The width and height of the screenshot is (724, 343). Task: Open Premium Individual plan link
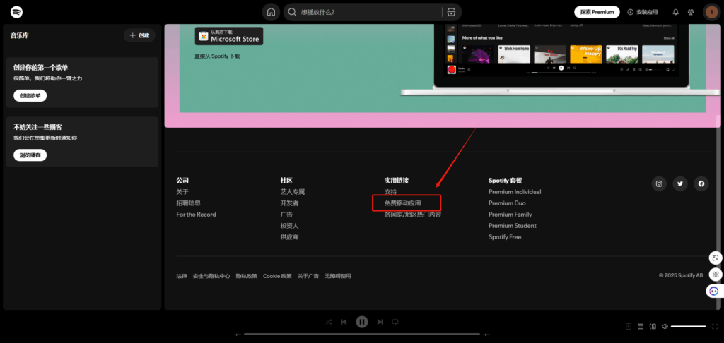(x=515, y=192)
